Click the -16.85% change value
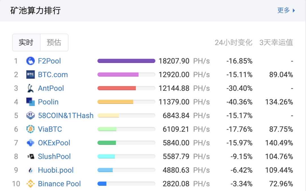 click(x=239, y=61)
